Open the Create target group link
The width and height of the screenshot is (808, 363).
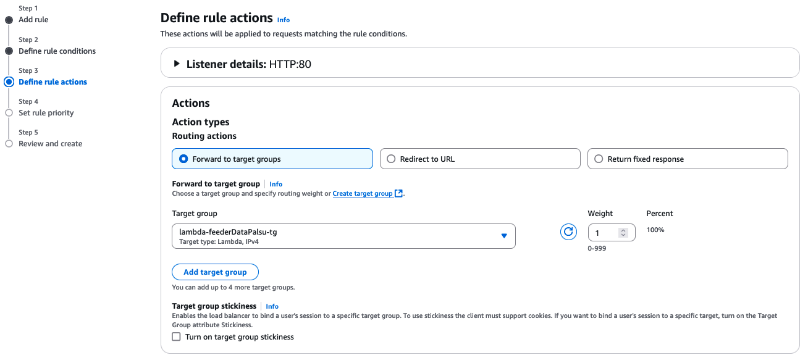click(363, 193)
